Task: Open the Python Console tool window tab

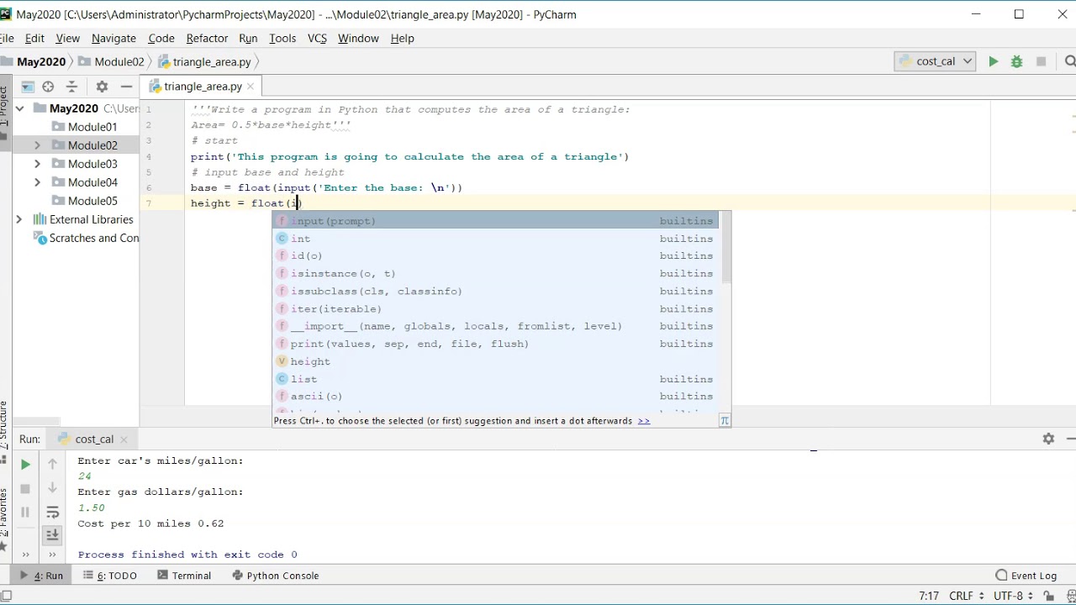Action: pyautogui.click(x=275, y=576)
